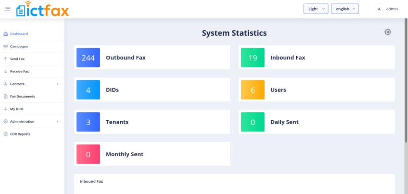The width and height of the screenshot is (408, 194).
Task: Click the Inbound Fax statistics card
Action: pos(316,57)
